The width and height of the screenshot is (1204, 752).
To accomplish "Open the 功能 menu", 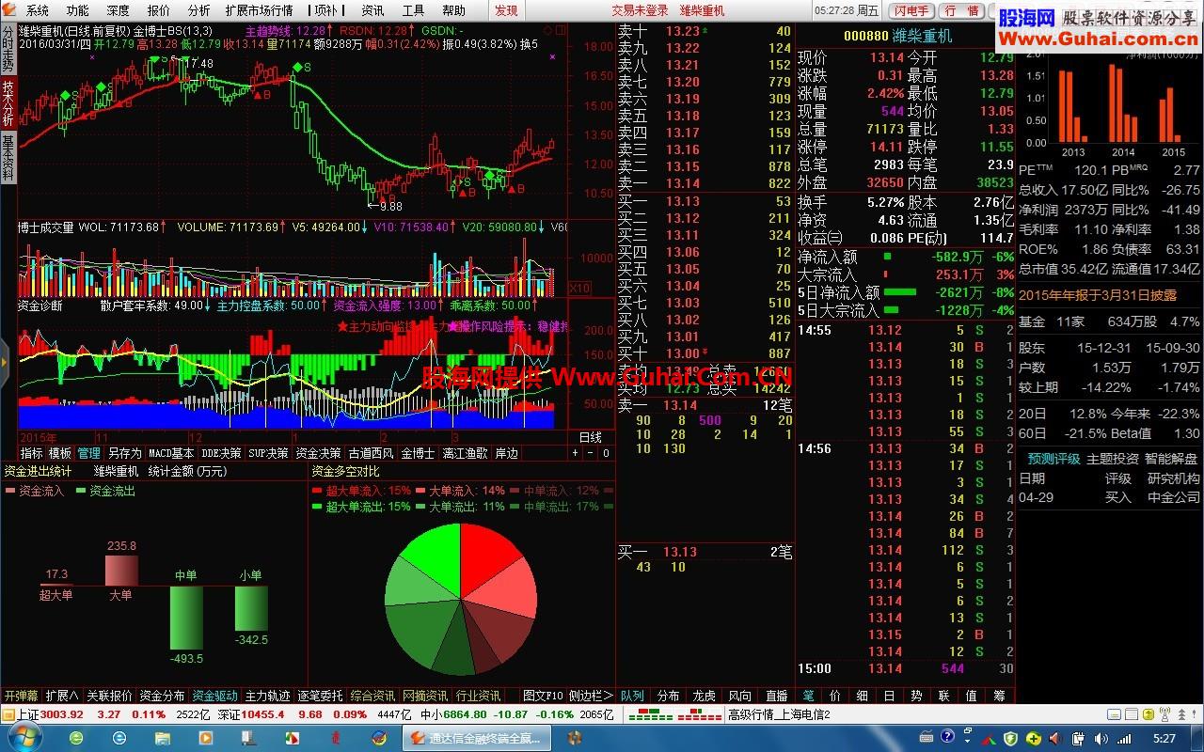I will (x=77, y=10).
